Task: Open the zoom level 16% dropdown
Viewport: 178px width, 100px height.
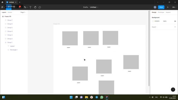Action: (x=174, y=7)
